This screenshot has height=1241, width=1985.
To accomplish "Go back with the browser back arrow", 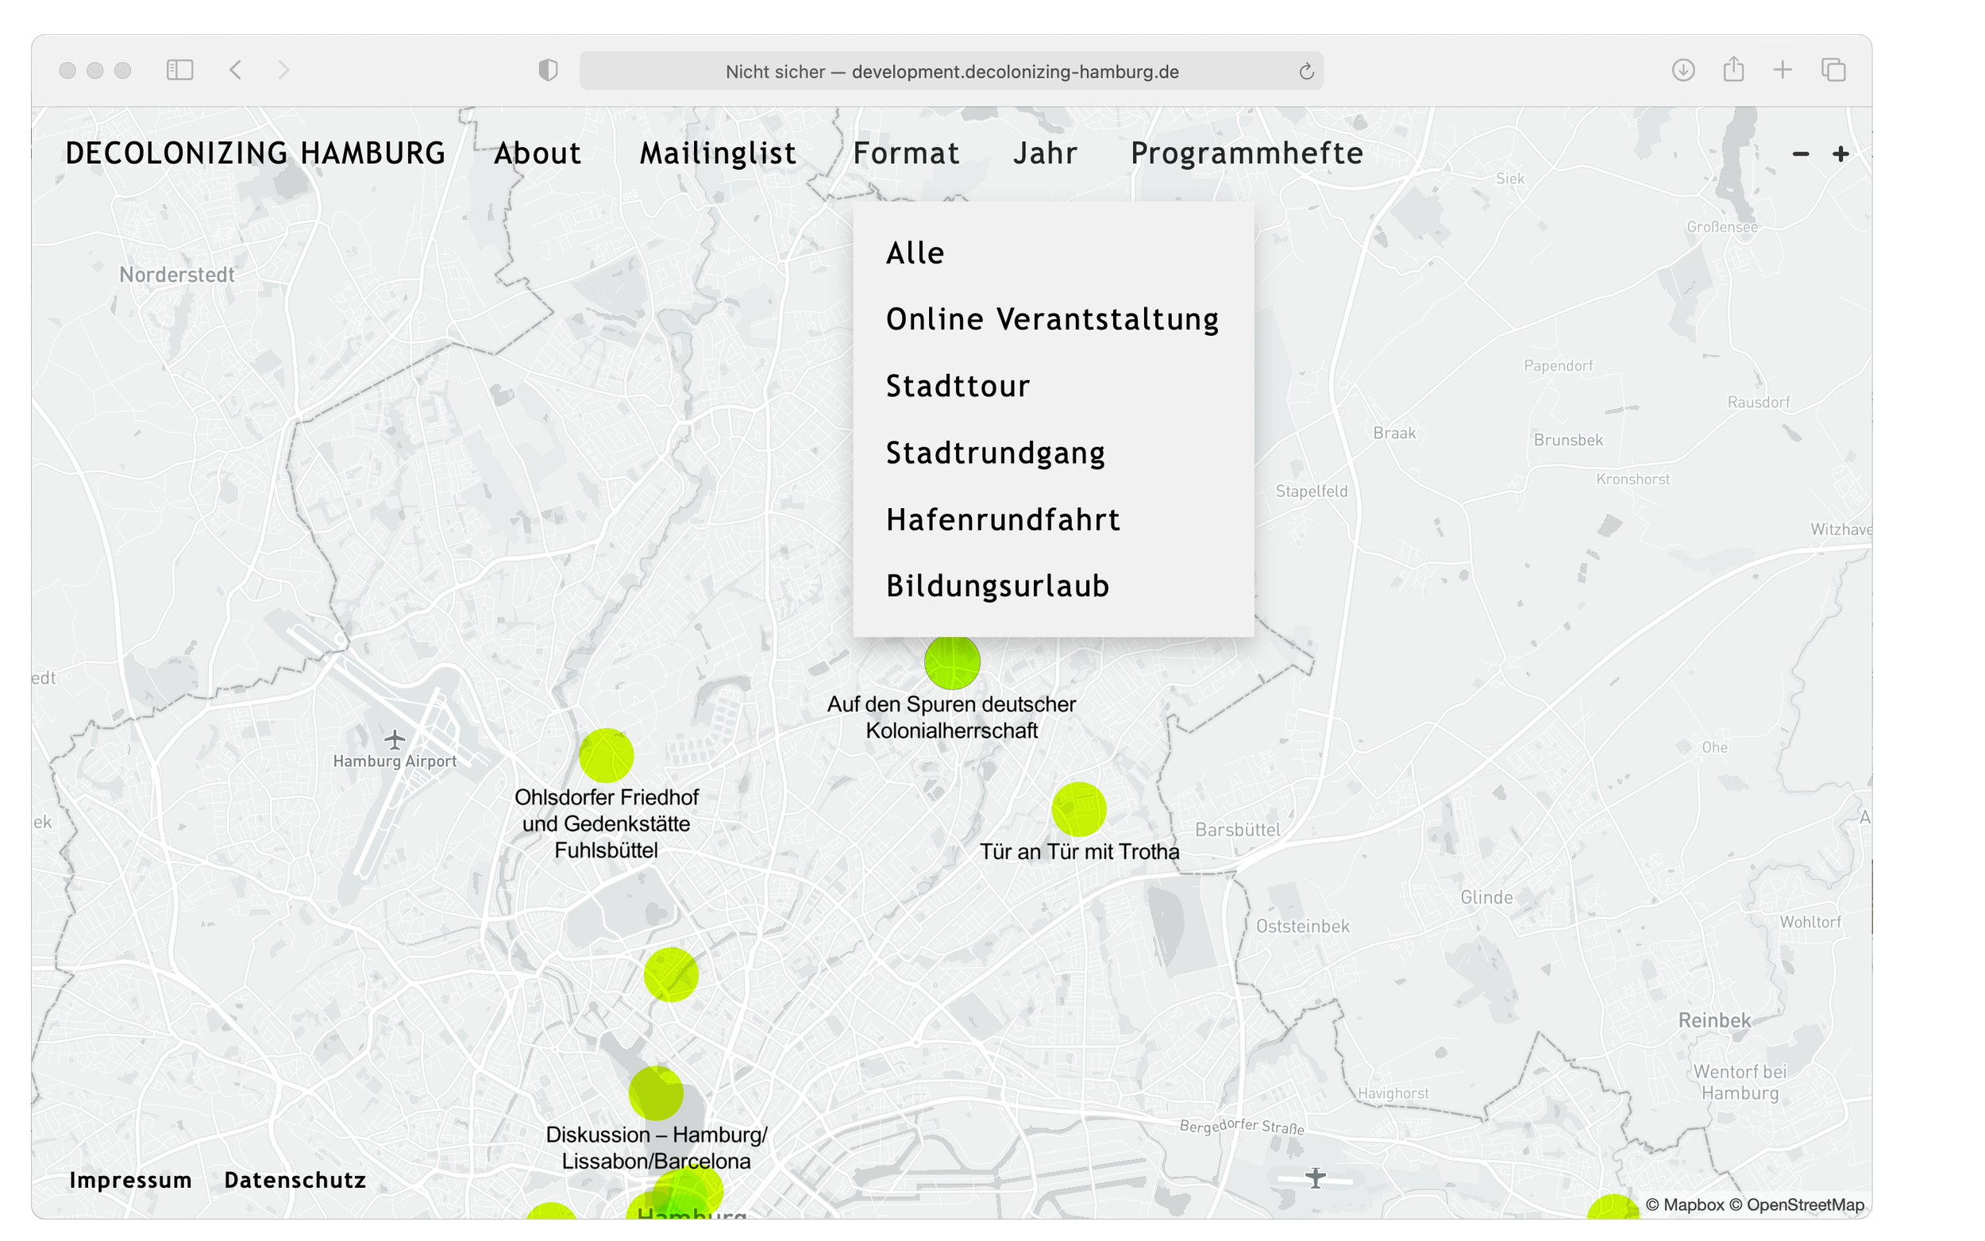I will tap(236, 70).
